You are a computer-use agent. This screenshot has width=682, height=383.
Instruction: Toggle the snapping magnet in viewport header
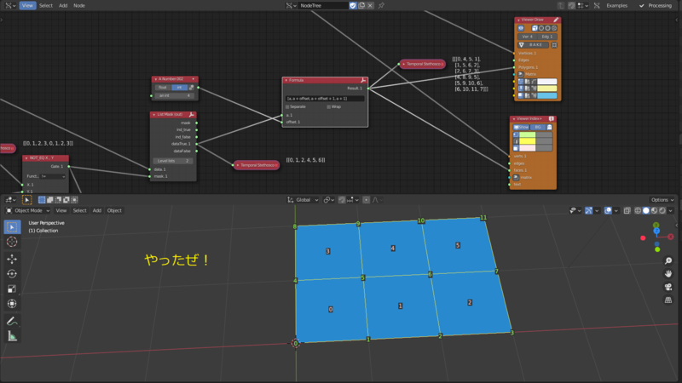point(342,200)
